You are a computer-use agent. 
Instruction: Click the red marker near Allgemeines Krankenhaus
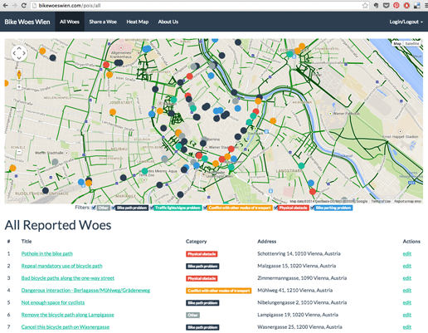(x=106, y=65)
